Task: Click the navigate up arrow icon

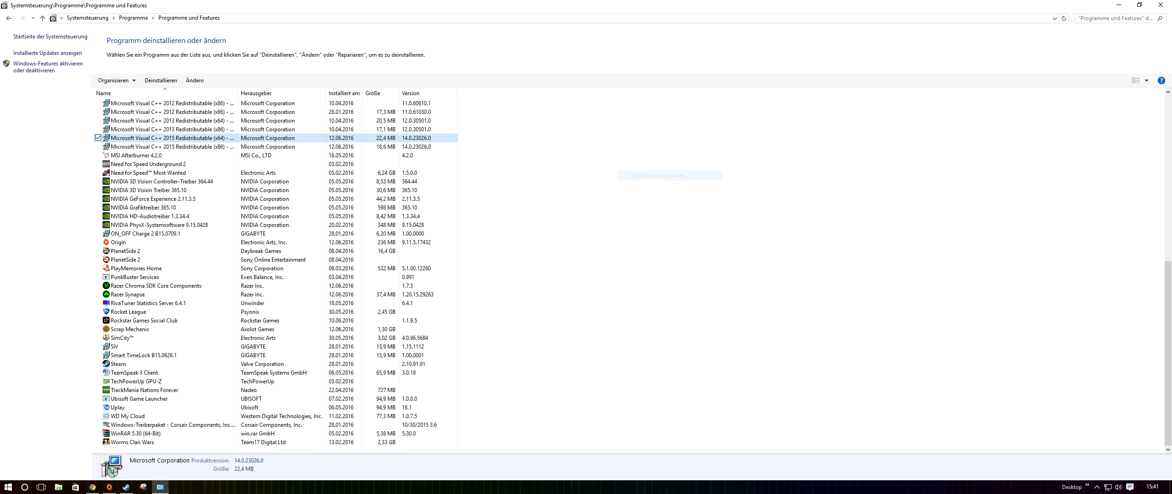Action: [x=43, y=18]
